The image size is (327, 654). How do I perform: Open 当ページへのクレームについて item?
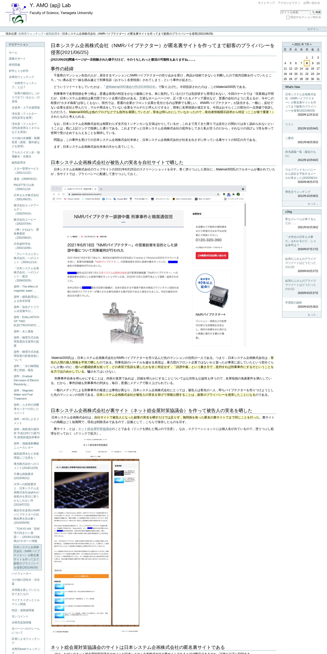(26, 631)
